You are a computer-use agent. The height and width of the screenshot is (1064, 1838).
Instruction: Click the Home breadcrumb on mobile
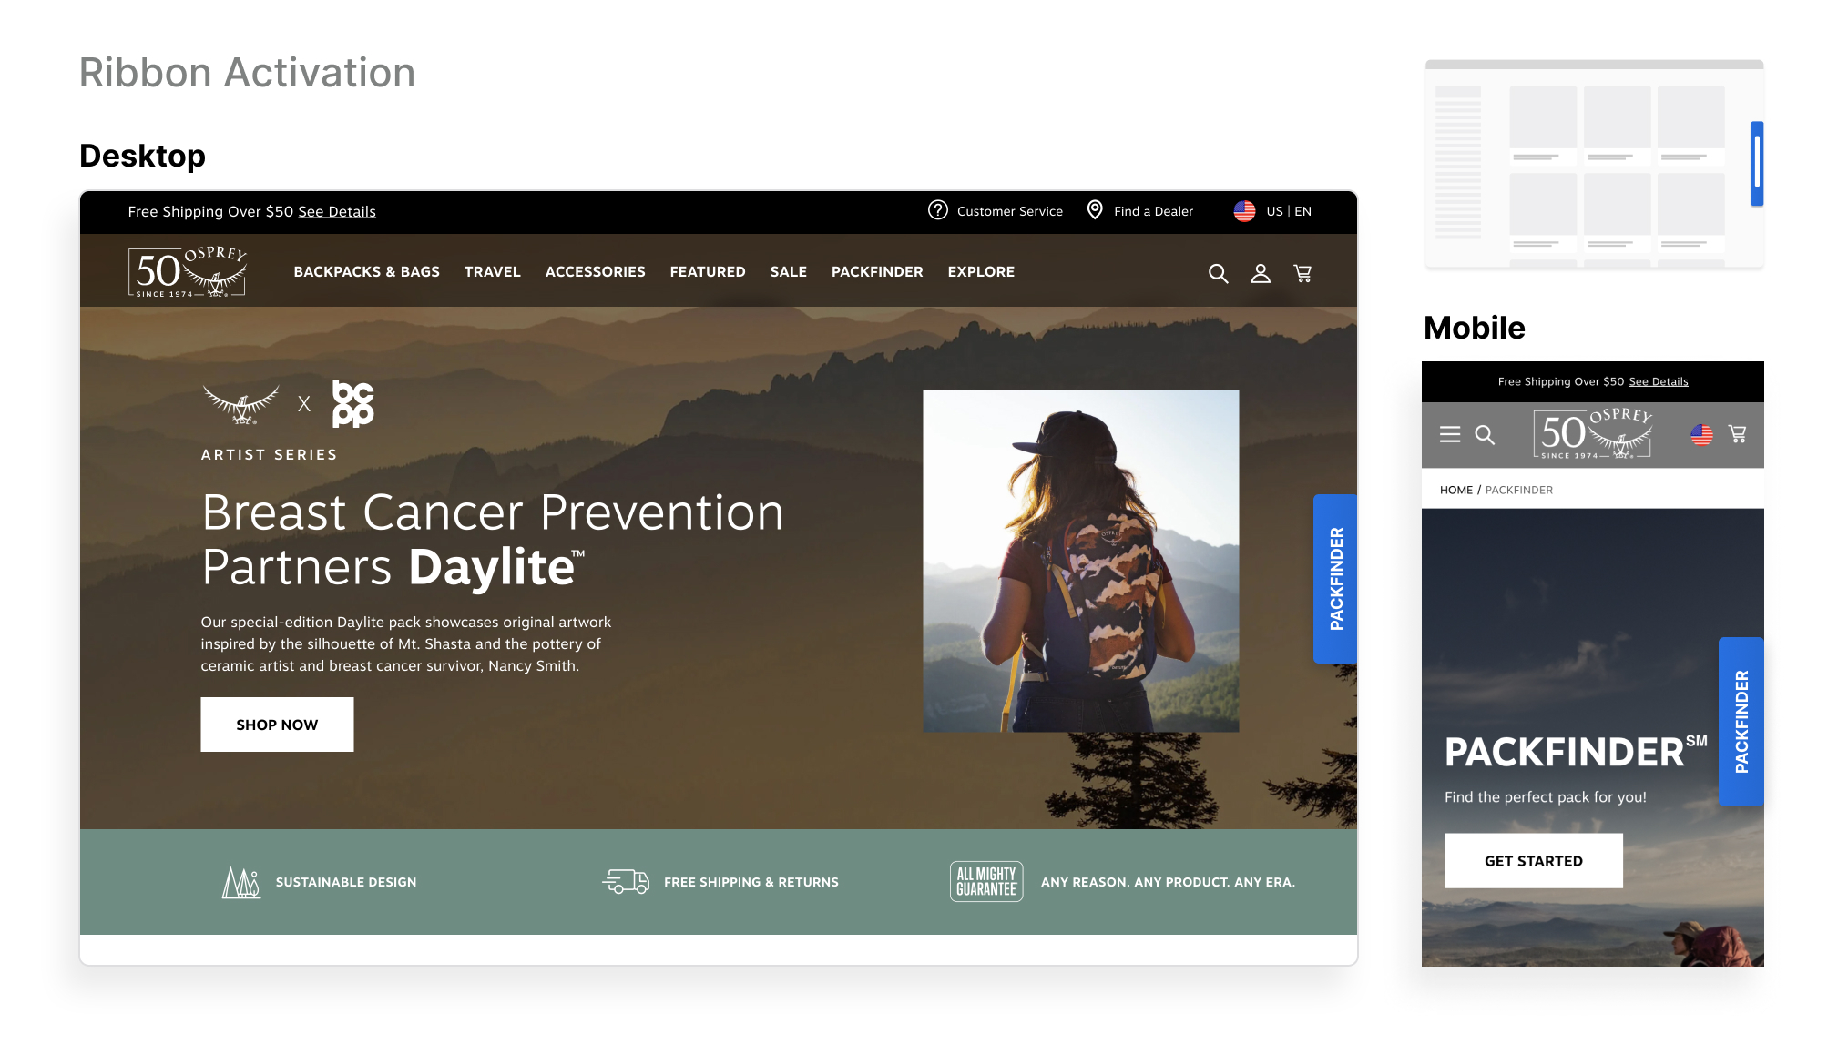(1455, 490)
